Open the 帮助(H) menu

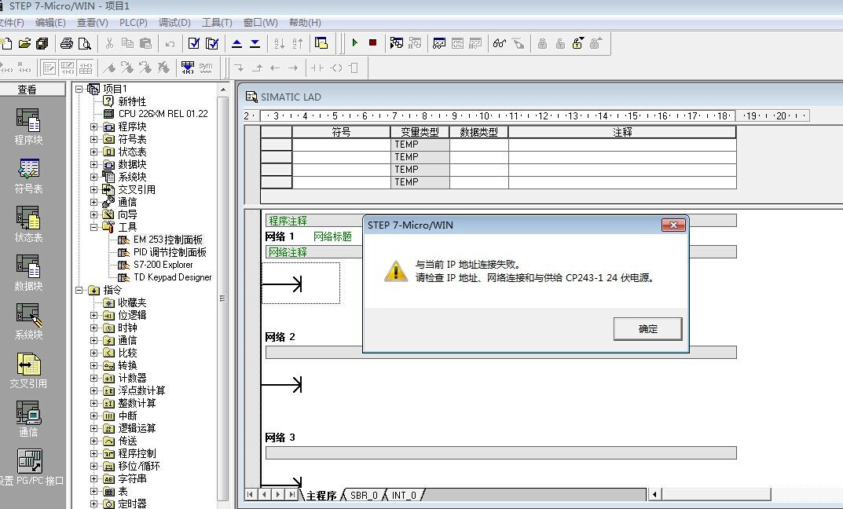click(x=305, y=23)
